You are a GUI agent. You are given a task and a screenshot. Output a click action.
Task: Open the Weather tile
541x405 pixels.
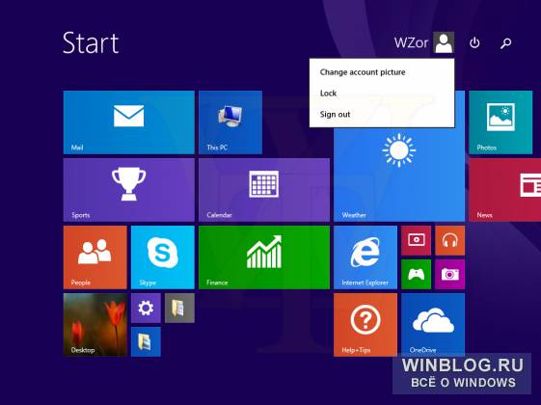point(399,175)
